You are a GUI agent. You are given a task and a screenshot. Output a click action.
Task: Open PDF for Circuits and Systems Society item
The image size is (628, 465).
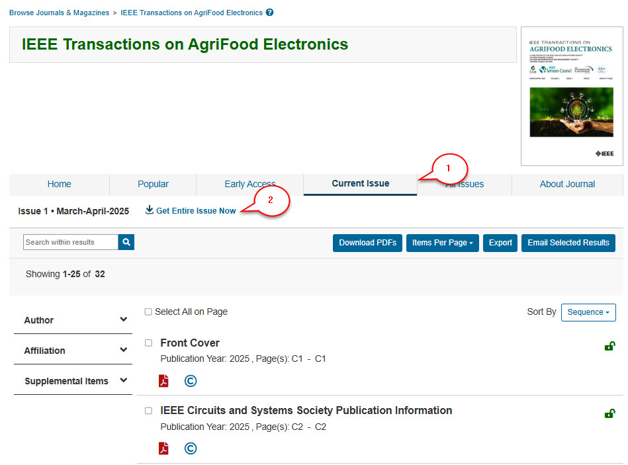[163, 448]
